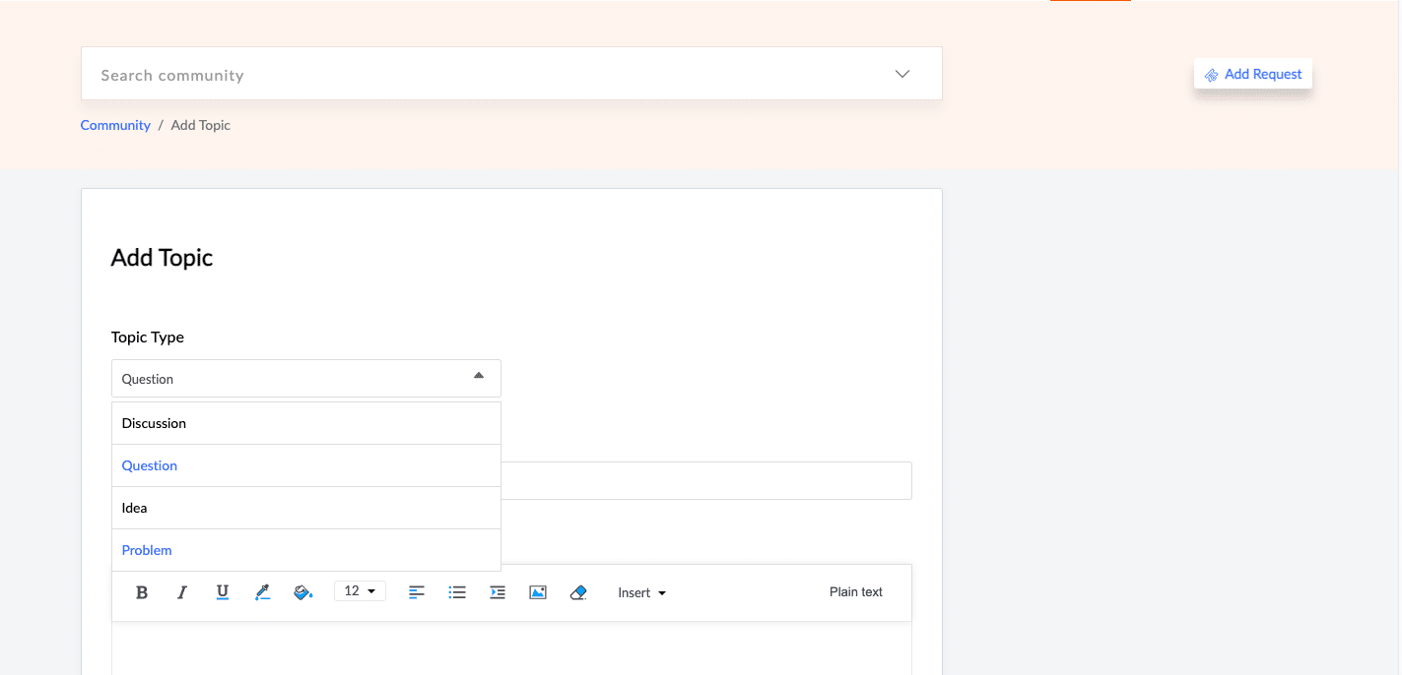Open the font size 12 dropdown
1402x675 pixels.
tap(360, 591)
